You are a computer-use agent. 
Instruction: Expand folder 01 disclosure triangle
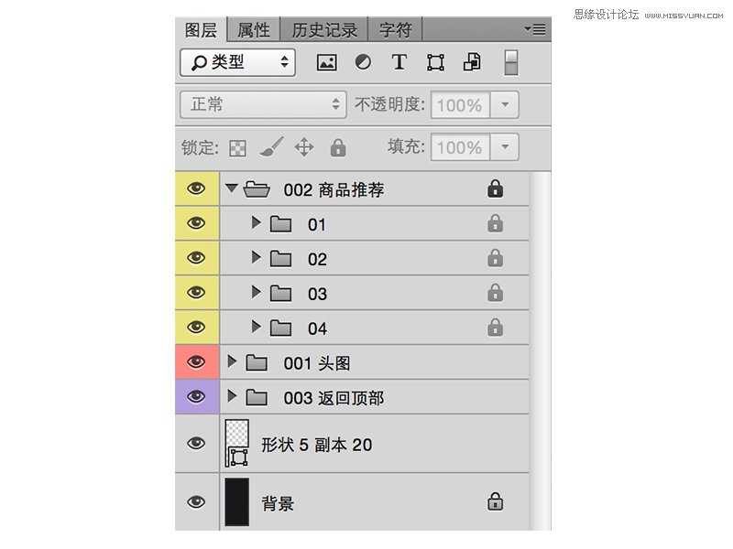click(256, 222)
